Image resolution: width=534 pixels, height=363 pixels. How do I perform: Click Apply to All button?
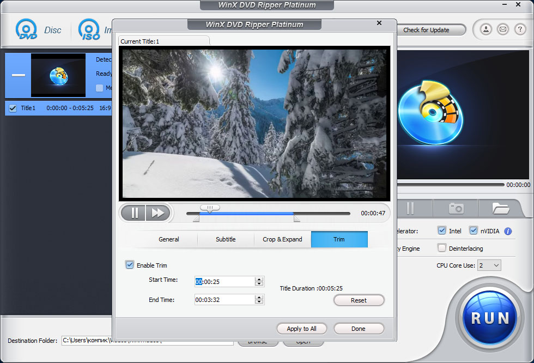coord(301,329)
